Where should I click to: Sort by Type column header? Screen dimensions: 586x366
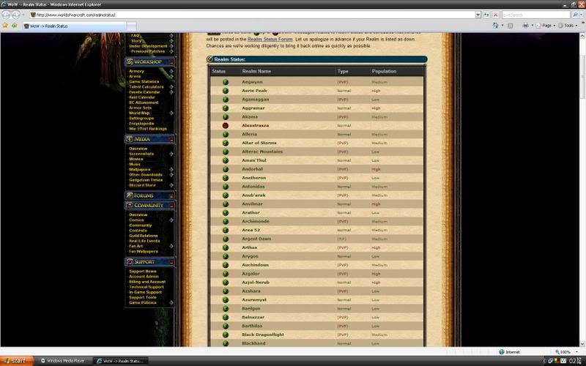[342, 71]
